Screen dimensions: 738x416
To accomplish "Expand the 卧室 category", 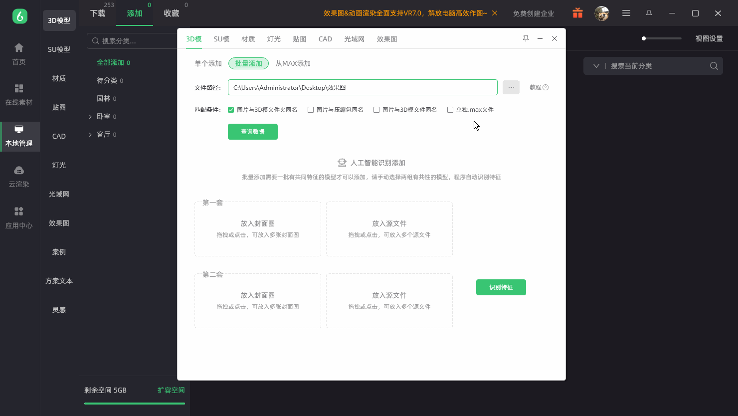I will click(x=90, y=116).
